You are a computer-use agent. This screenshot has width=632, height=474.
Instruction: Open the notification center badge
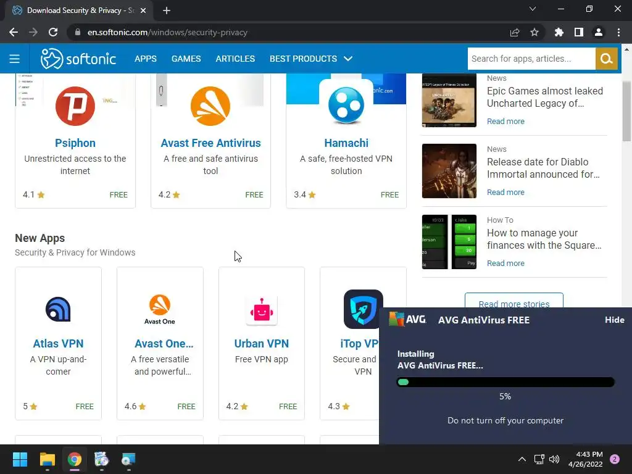(615, 459)
